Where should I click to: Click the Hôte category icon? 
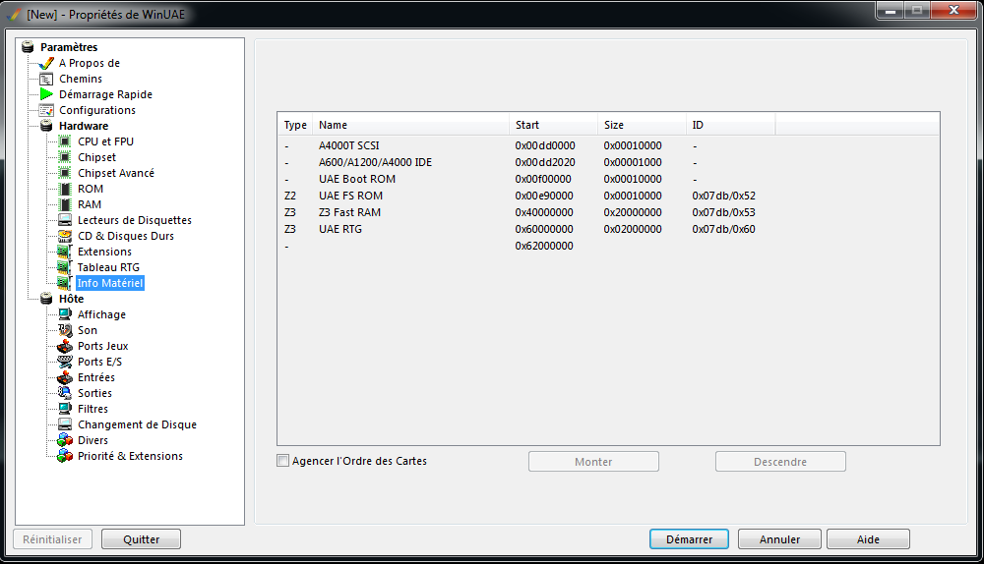click(46, 299)
